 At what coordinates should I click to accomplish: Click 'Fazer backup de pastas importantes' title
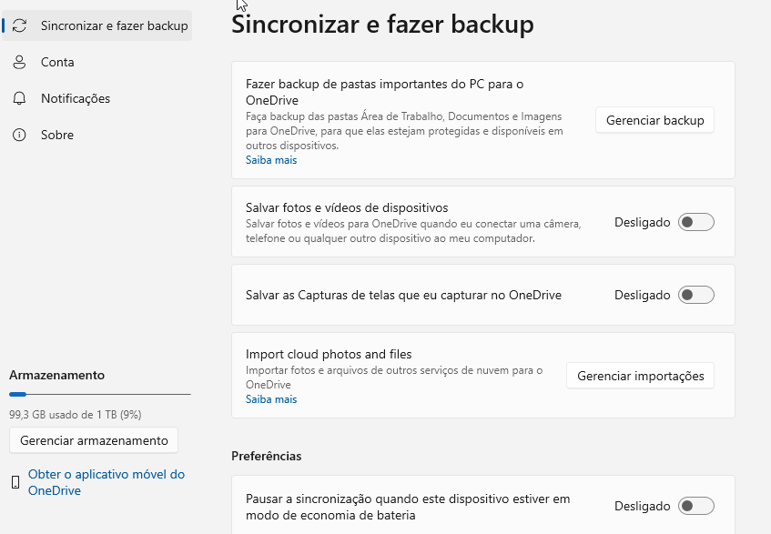(x=384, y=92)
